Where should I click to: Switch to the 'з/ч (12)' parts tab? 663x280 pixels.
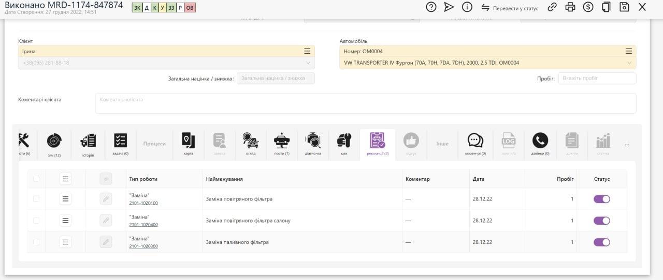click(x=54, y=144)
